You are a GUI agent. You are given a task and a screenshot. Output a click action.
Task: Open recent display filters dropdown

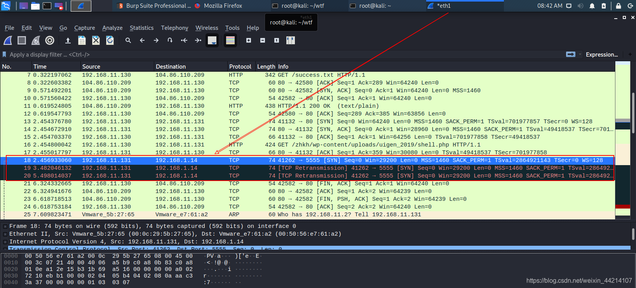580,54
